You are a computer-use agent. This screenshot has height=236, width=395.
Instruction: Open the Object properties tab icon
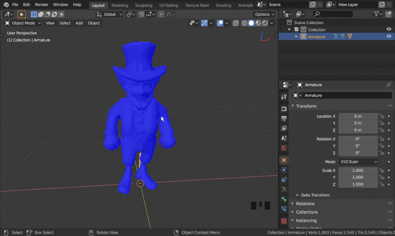tap(284, 160)
